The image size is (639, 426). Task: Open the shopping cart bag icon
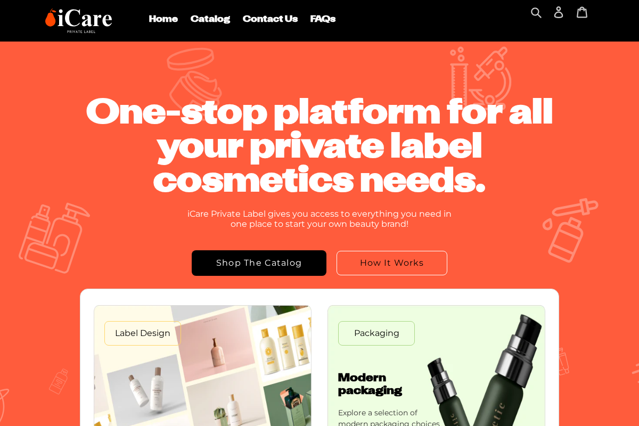tap(582, 12)
